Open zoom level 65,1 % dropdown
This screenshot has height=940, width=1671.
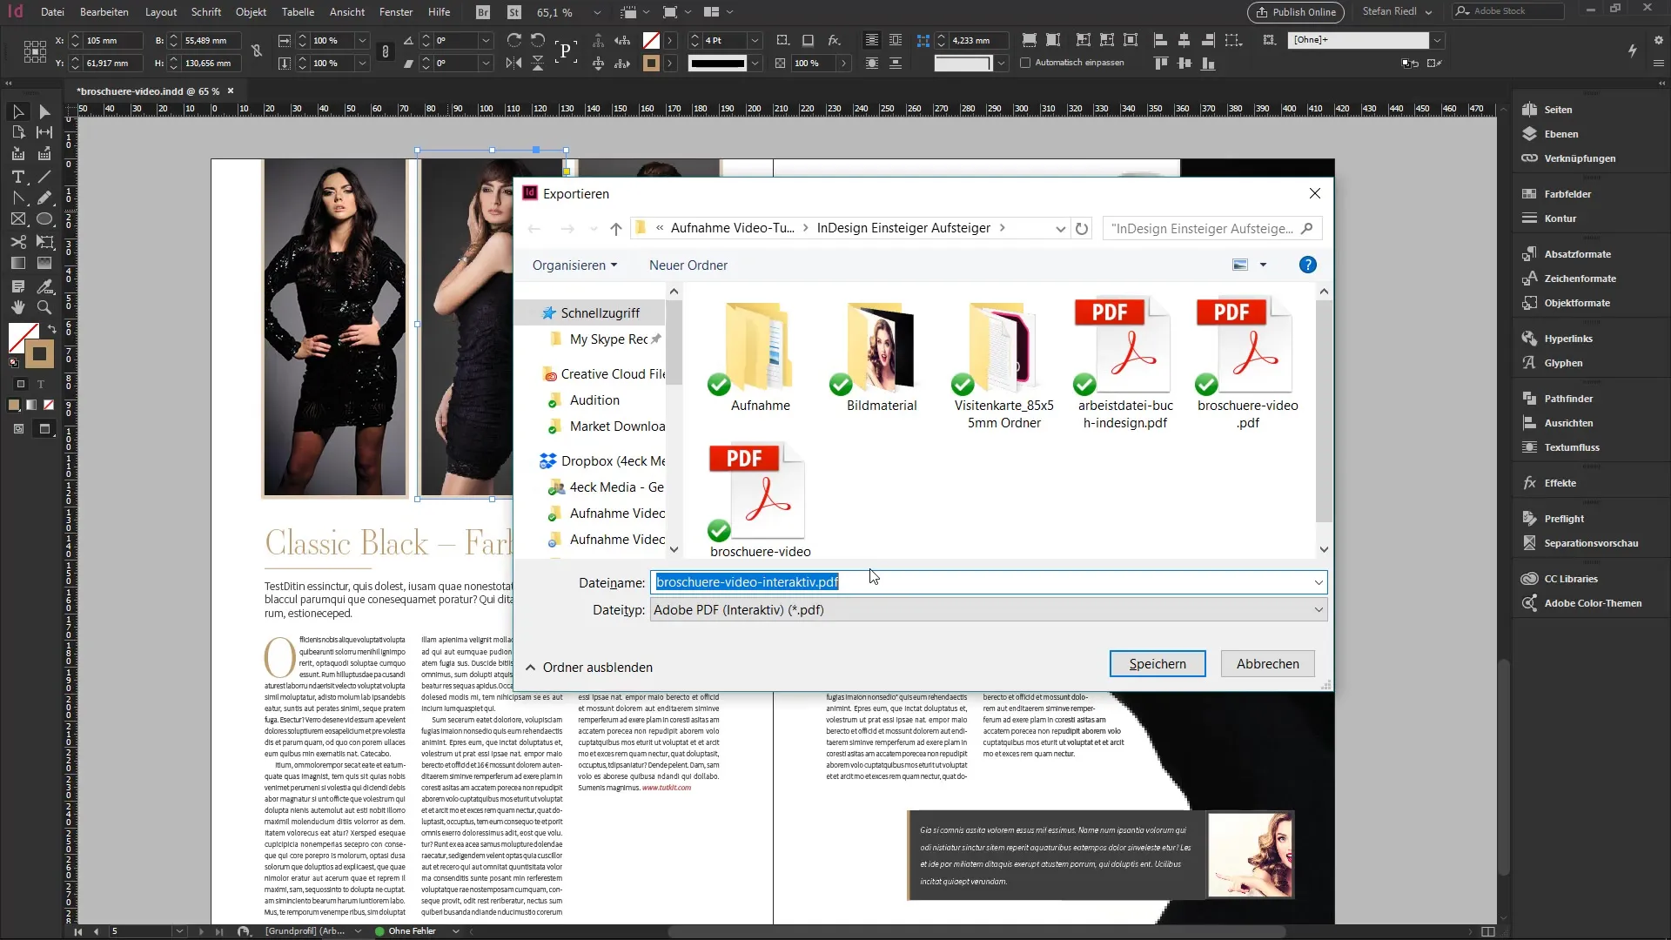(x=597, y=12)
